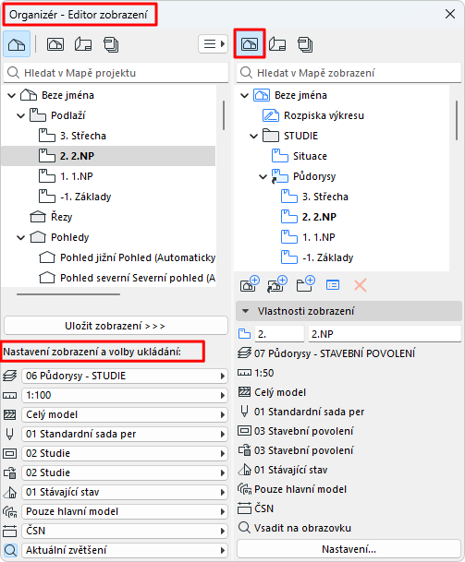Collapse Vlastnosti zobrazení section
This screenshot has width=465, height=562.
[246, 311]
